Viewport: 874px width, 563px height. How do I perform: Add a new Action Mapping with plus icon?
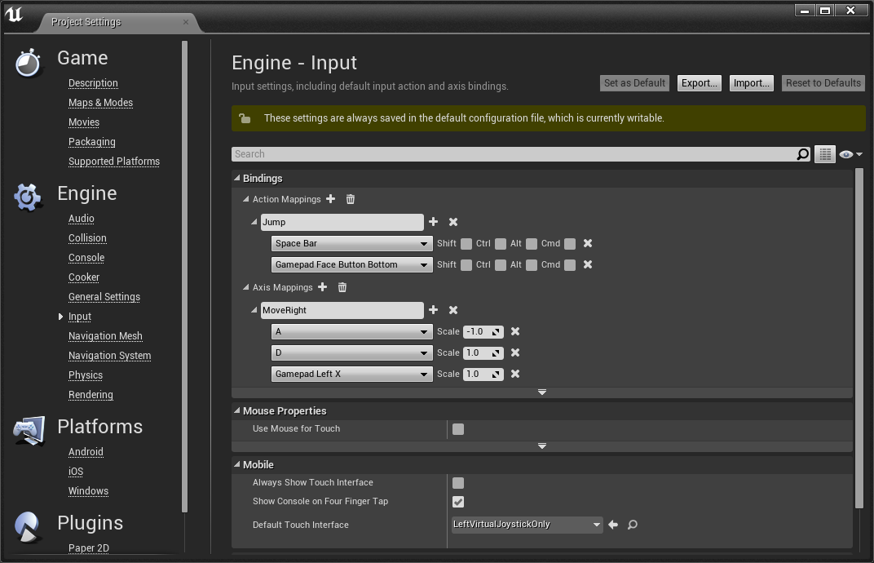(x=330, y=199)
